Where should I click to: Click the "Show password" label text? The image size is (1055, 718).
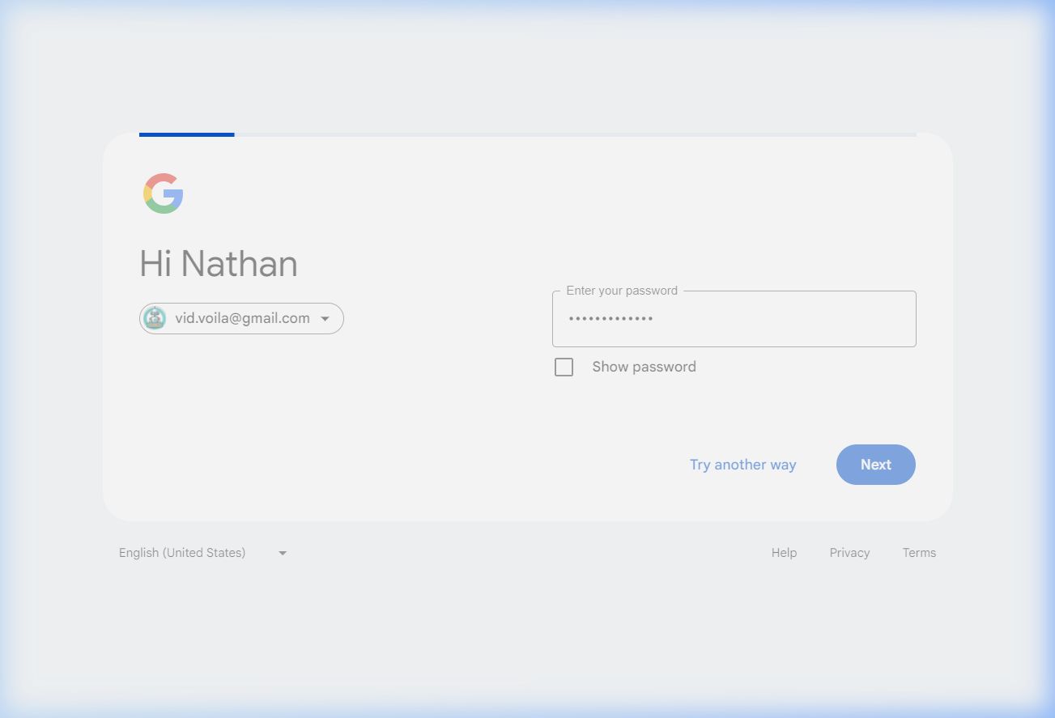[x=644, y=367]
